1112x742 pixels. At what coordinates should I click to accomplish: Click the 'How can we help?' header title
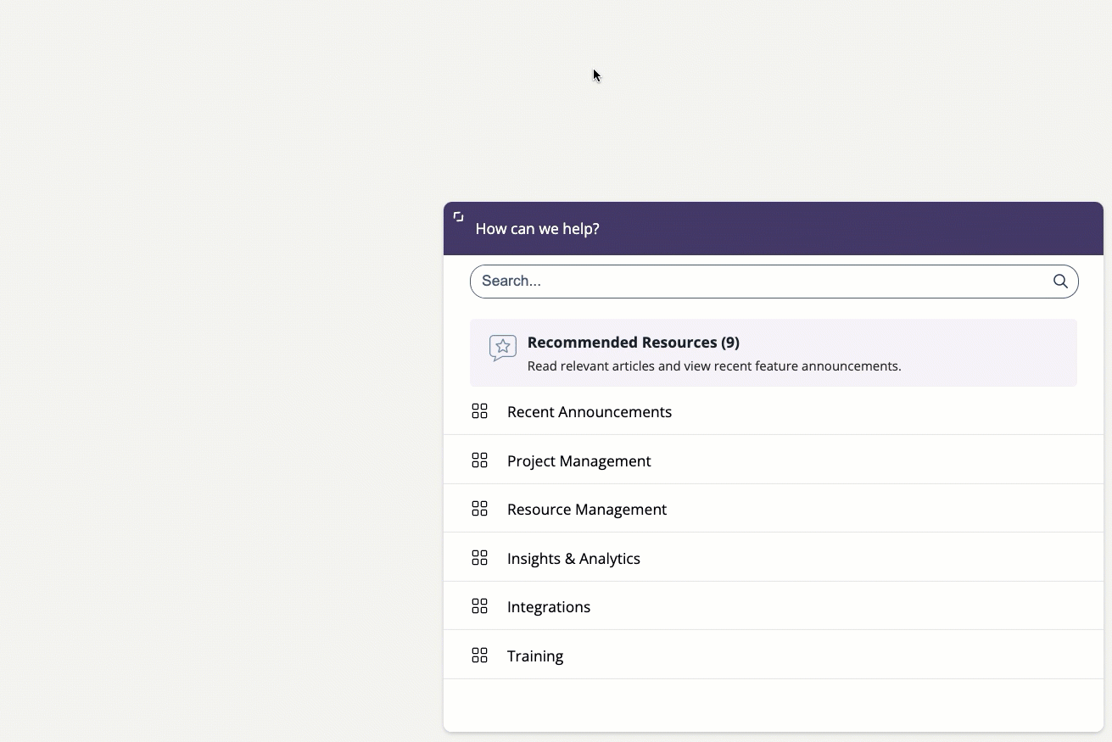click(x=538, y=229)
